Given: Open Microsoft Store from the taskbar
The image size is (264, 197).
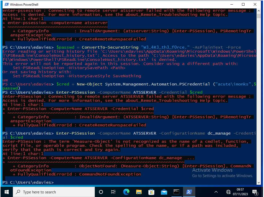Looking at the screenshot, I should [151, 192].
